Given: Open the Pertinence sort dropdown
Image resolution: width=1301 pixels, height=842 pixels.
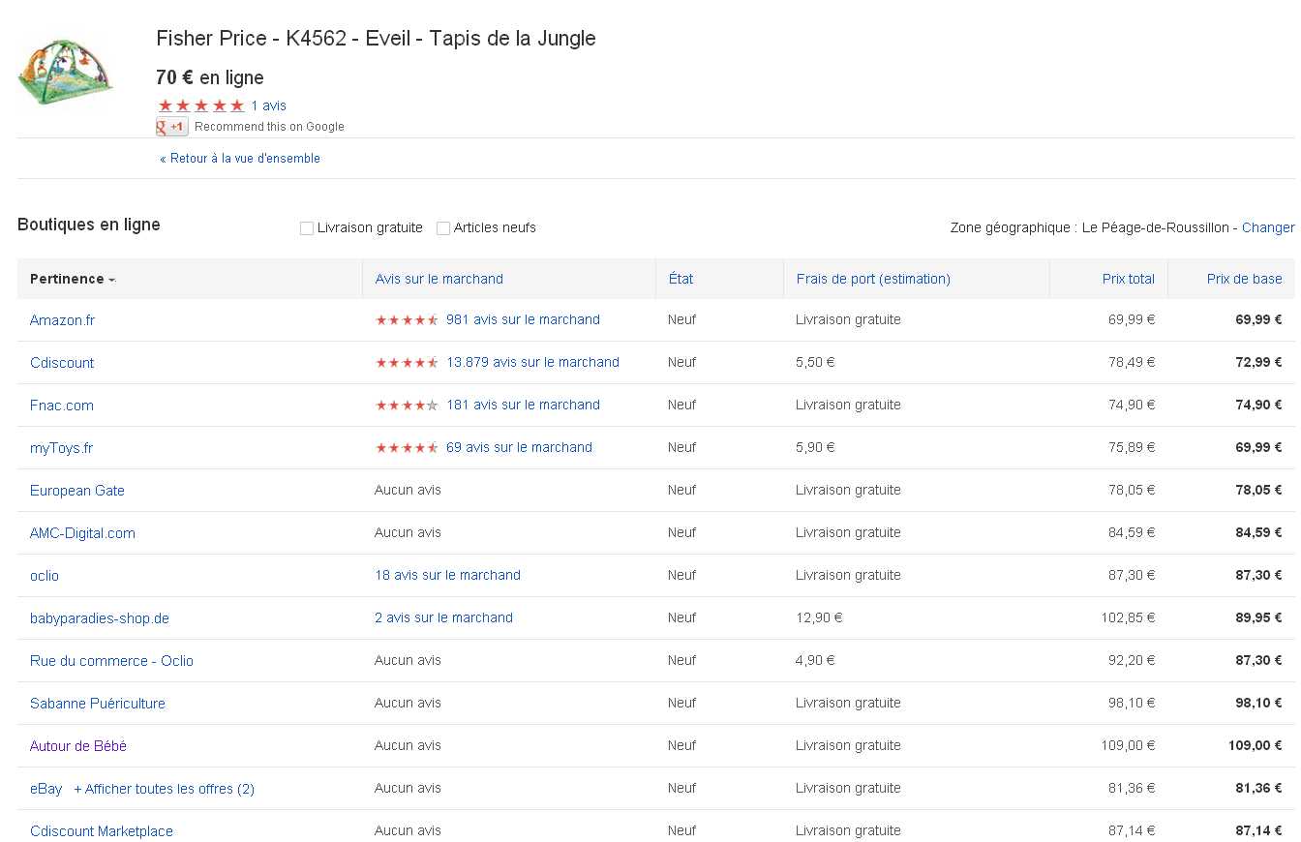Looking at the screenshot, I should click(x=73, y=279).
